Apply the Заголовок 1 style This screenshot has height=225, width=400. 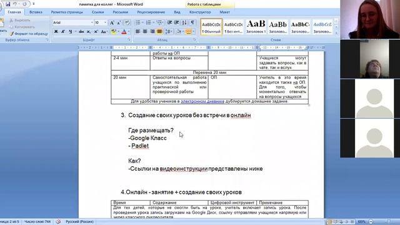click(256, 27)
